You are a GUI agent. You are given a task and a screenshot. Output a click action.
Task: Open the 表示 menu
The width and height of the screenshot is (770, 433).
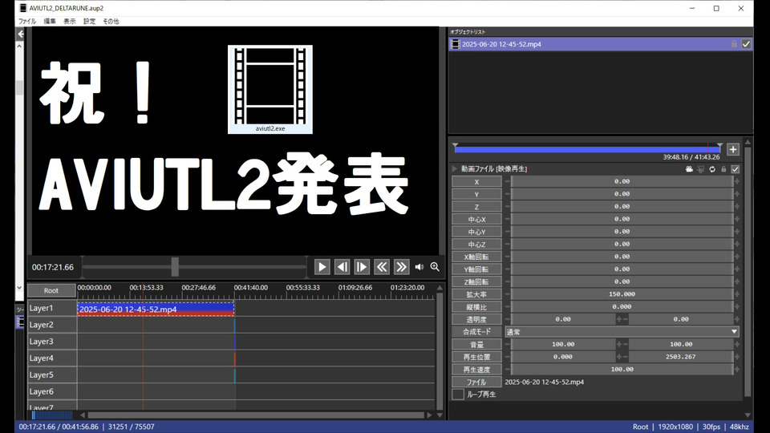point(69,21)
